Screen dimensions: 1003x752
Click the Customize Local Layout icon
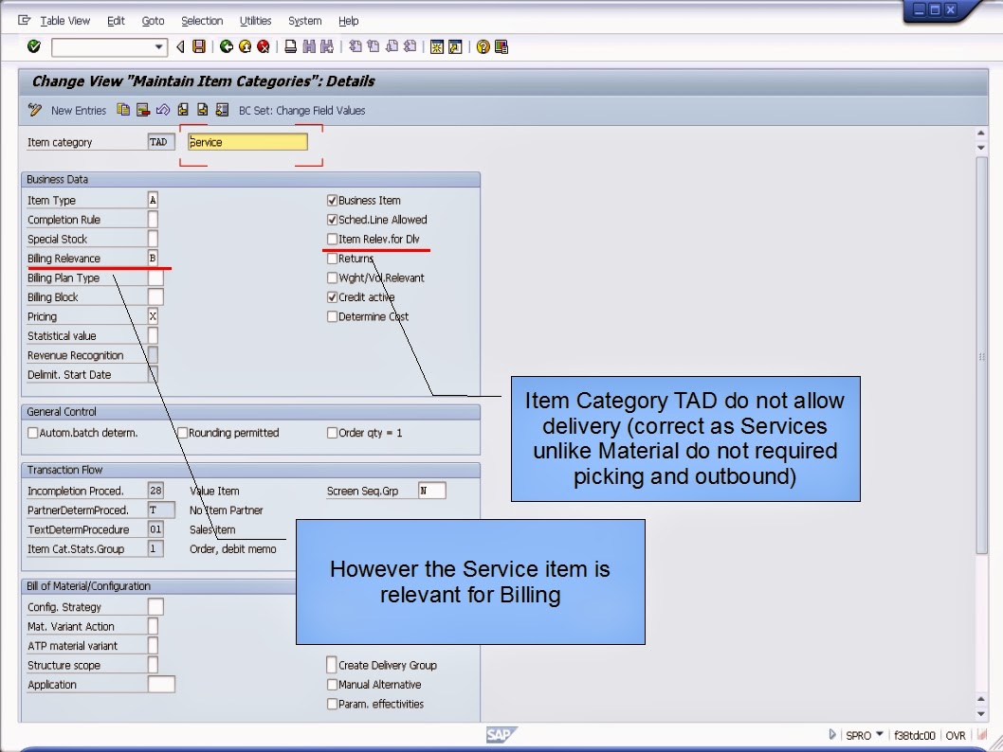tap(501, 46)
